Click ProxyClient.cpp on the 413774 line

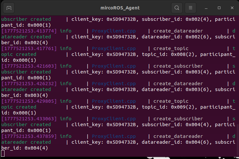pos(114,31)
